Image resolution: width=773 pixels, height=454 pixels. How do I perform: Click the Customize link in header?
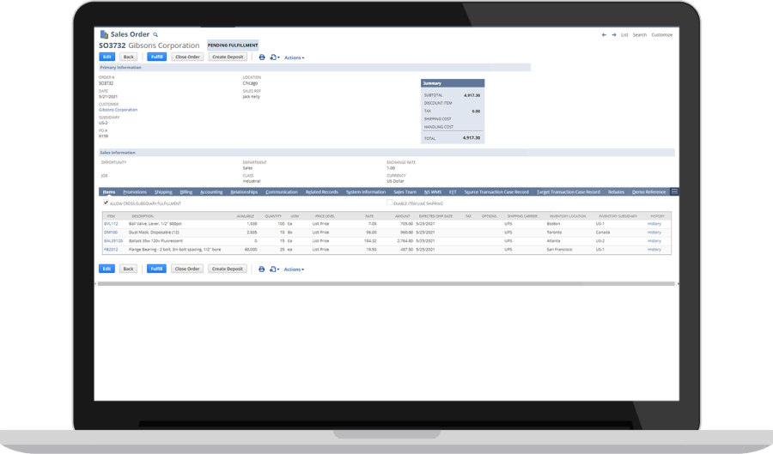(661, 35)
